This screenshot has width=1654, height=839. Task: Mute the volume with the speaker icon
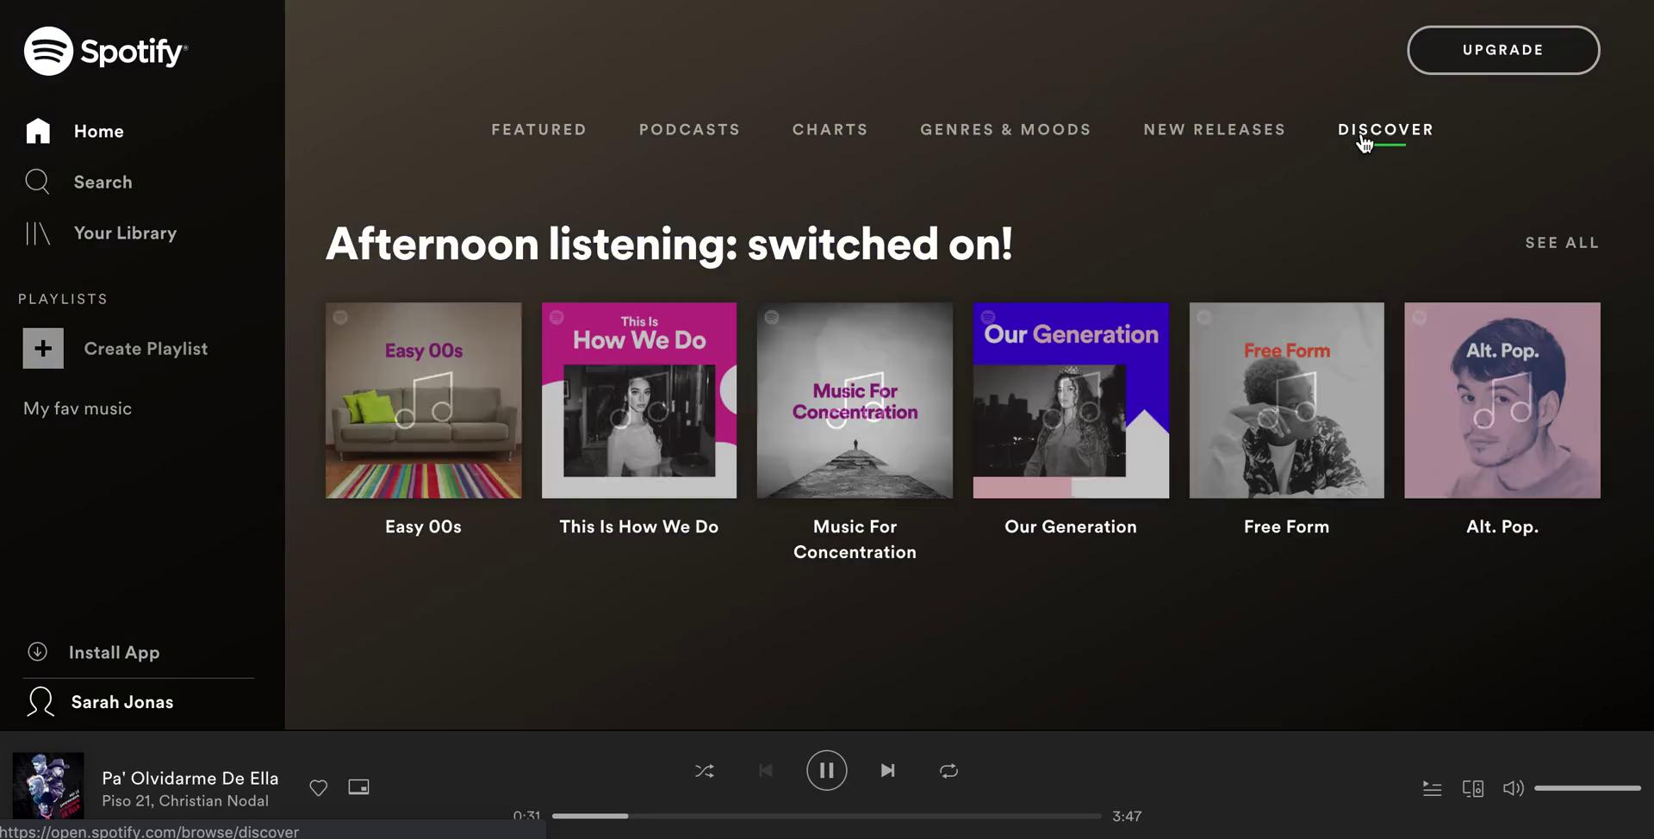[x=1514, y=788]
